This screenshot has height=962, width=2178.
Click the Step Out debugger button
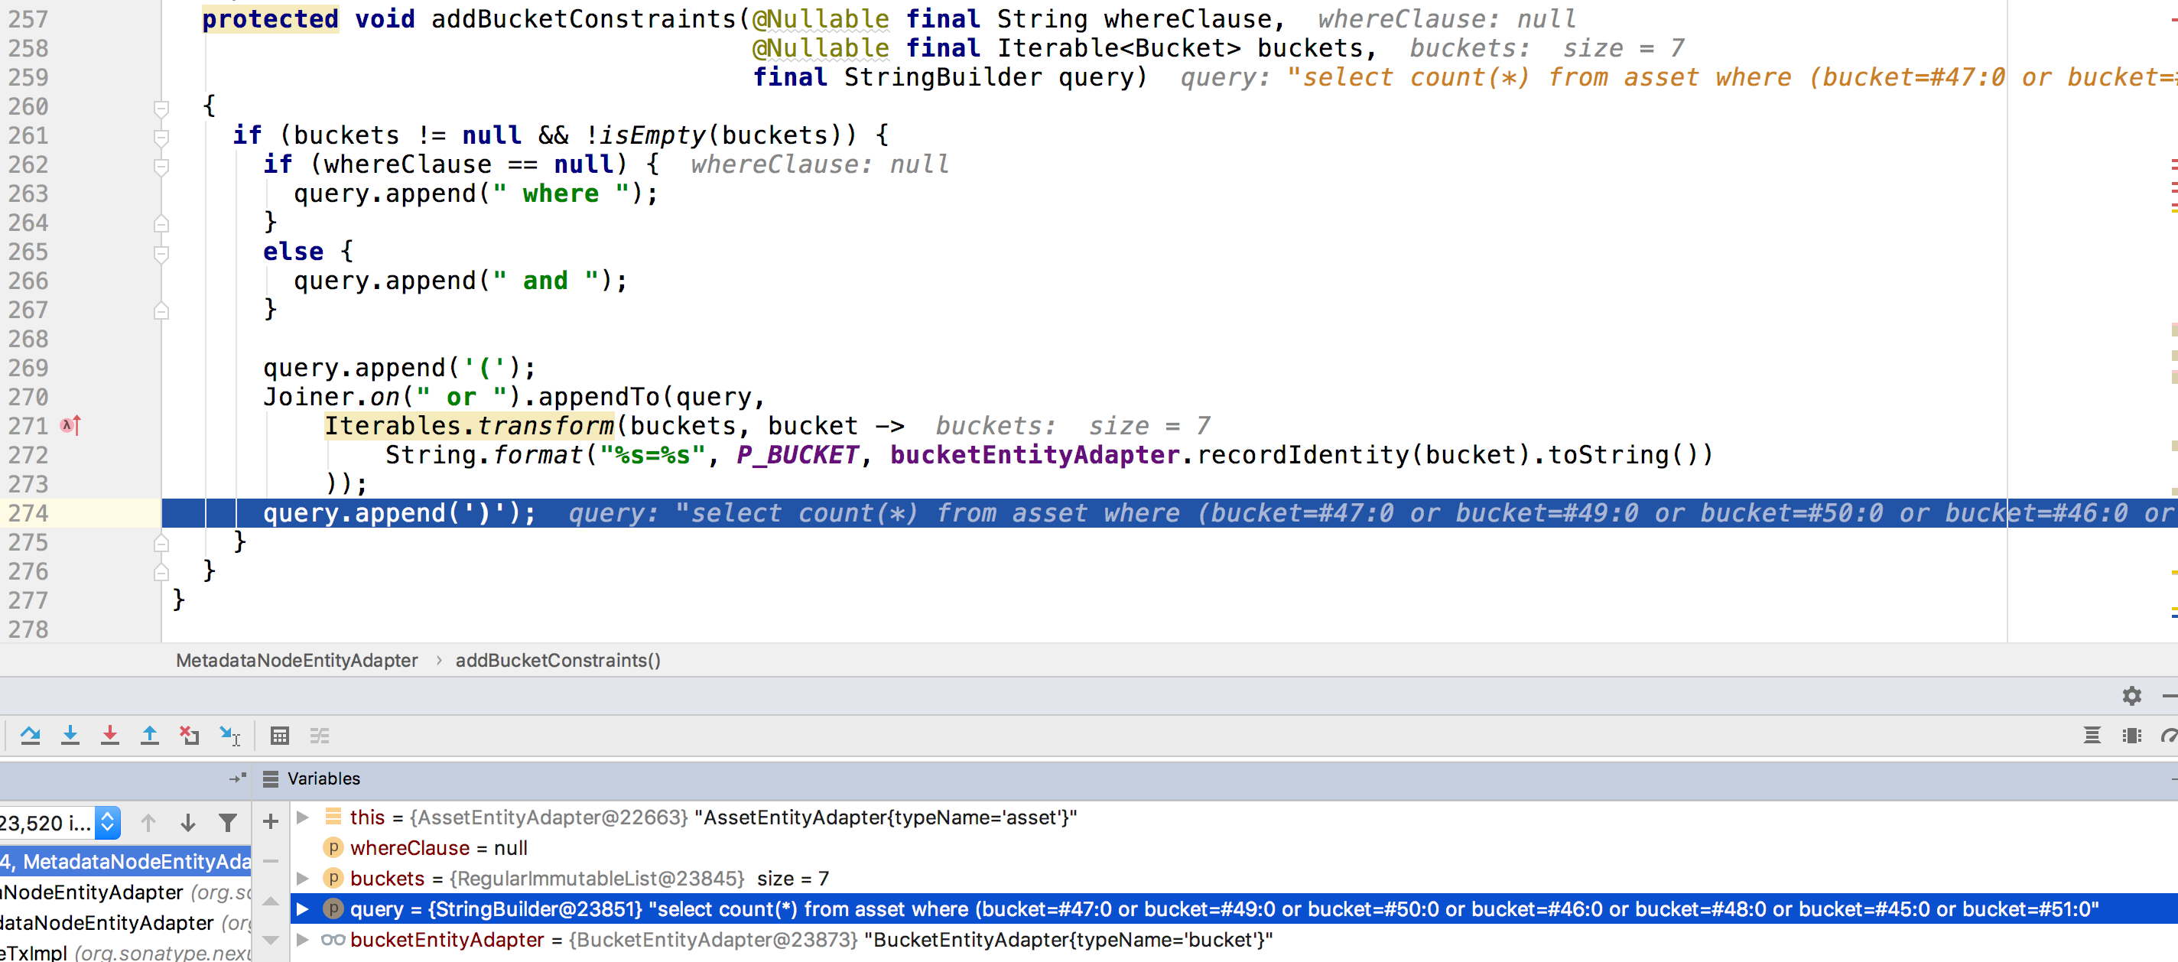coord(150,736)
